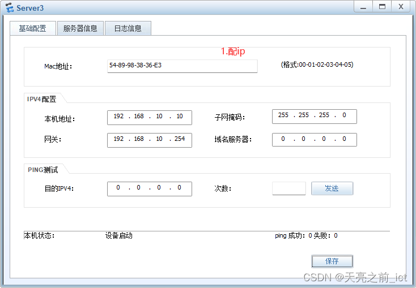416x288 pixels.
Task: Click the Mac地址 input field
Action: pyautogui.click(x=182, y=66)
